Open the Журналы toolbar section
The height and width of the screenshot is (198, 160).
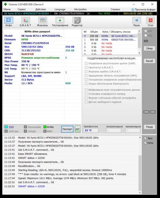42,22
